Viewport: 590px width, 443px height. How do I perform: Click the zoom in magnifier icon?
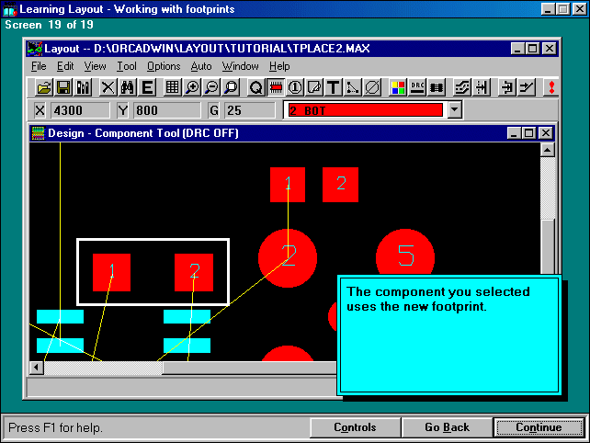(192, 87)
